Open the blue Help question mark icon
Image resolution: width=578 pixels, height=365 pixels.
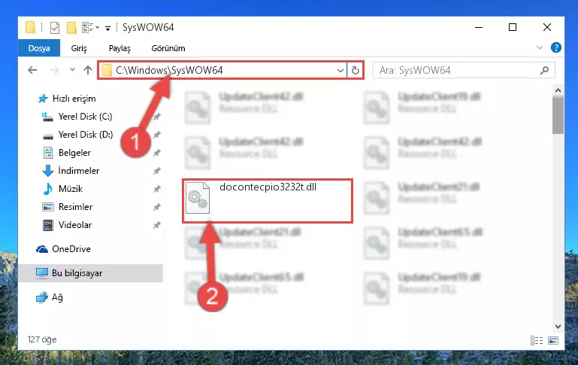tap(556, 47)
